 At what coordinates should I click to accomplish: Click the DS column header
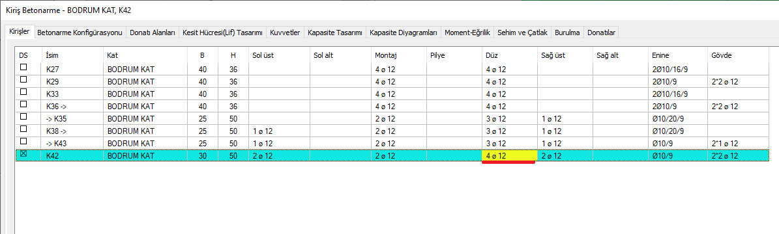click(28, 55)
